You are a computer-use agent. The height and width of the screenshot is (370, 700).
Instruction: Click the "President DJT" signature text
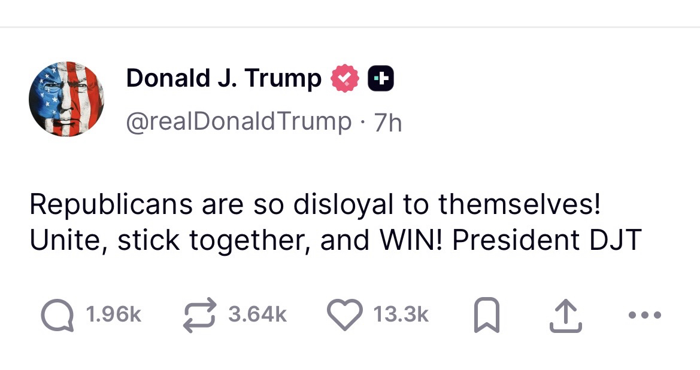547,240
